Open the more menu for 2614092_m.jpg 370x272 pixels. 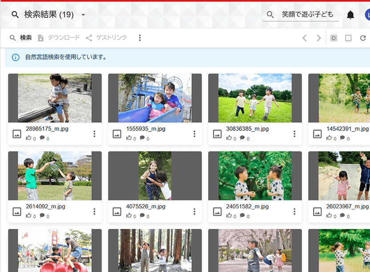tap(94, 212)
